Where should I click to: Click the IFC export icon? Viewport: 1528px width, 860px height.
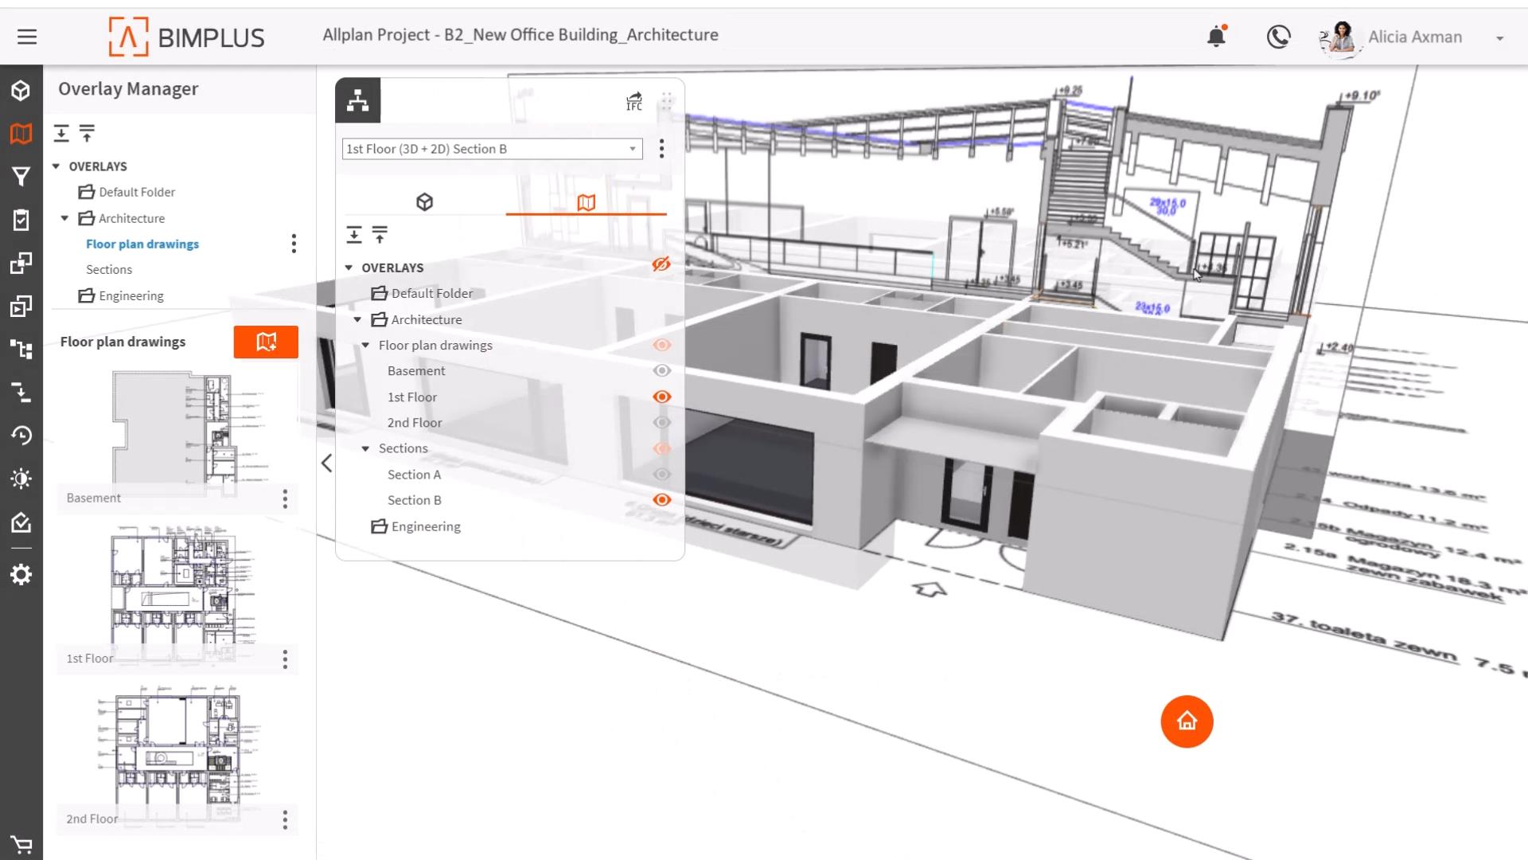pos(634,101)
